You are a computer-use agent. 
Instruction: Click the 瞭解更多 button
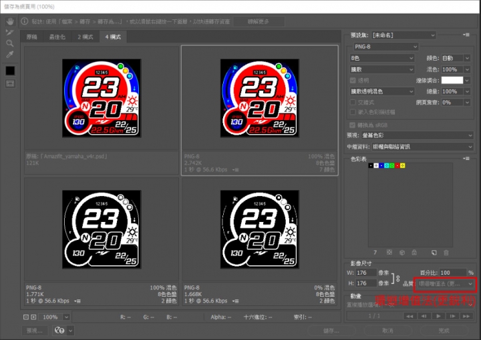(x=259, y=21)
